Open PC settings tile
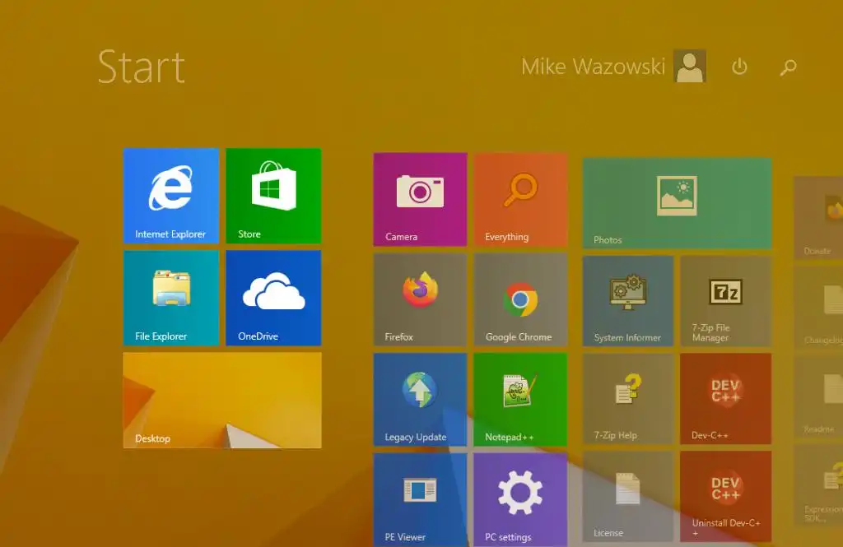 (x=520, y=500)
